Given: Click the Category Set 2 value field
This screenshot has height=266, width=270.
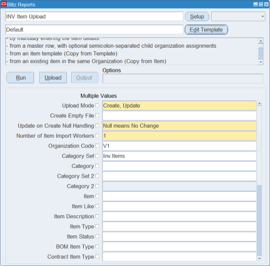Looking at the screenshot, I should 179,176.
